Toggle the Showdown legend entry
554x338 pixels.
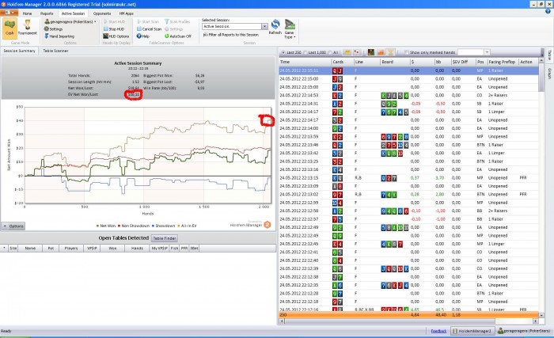[163, 226]
